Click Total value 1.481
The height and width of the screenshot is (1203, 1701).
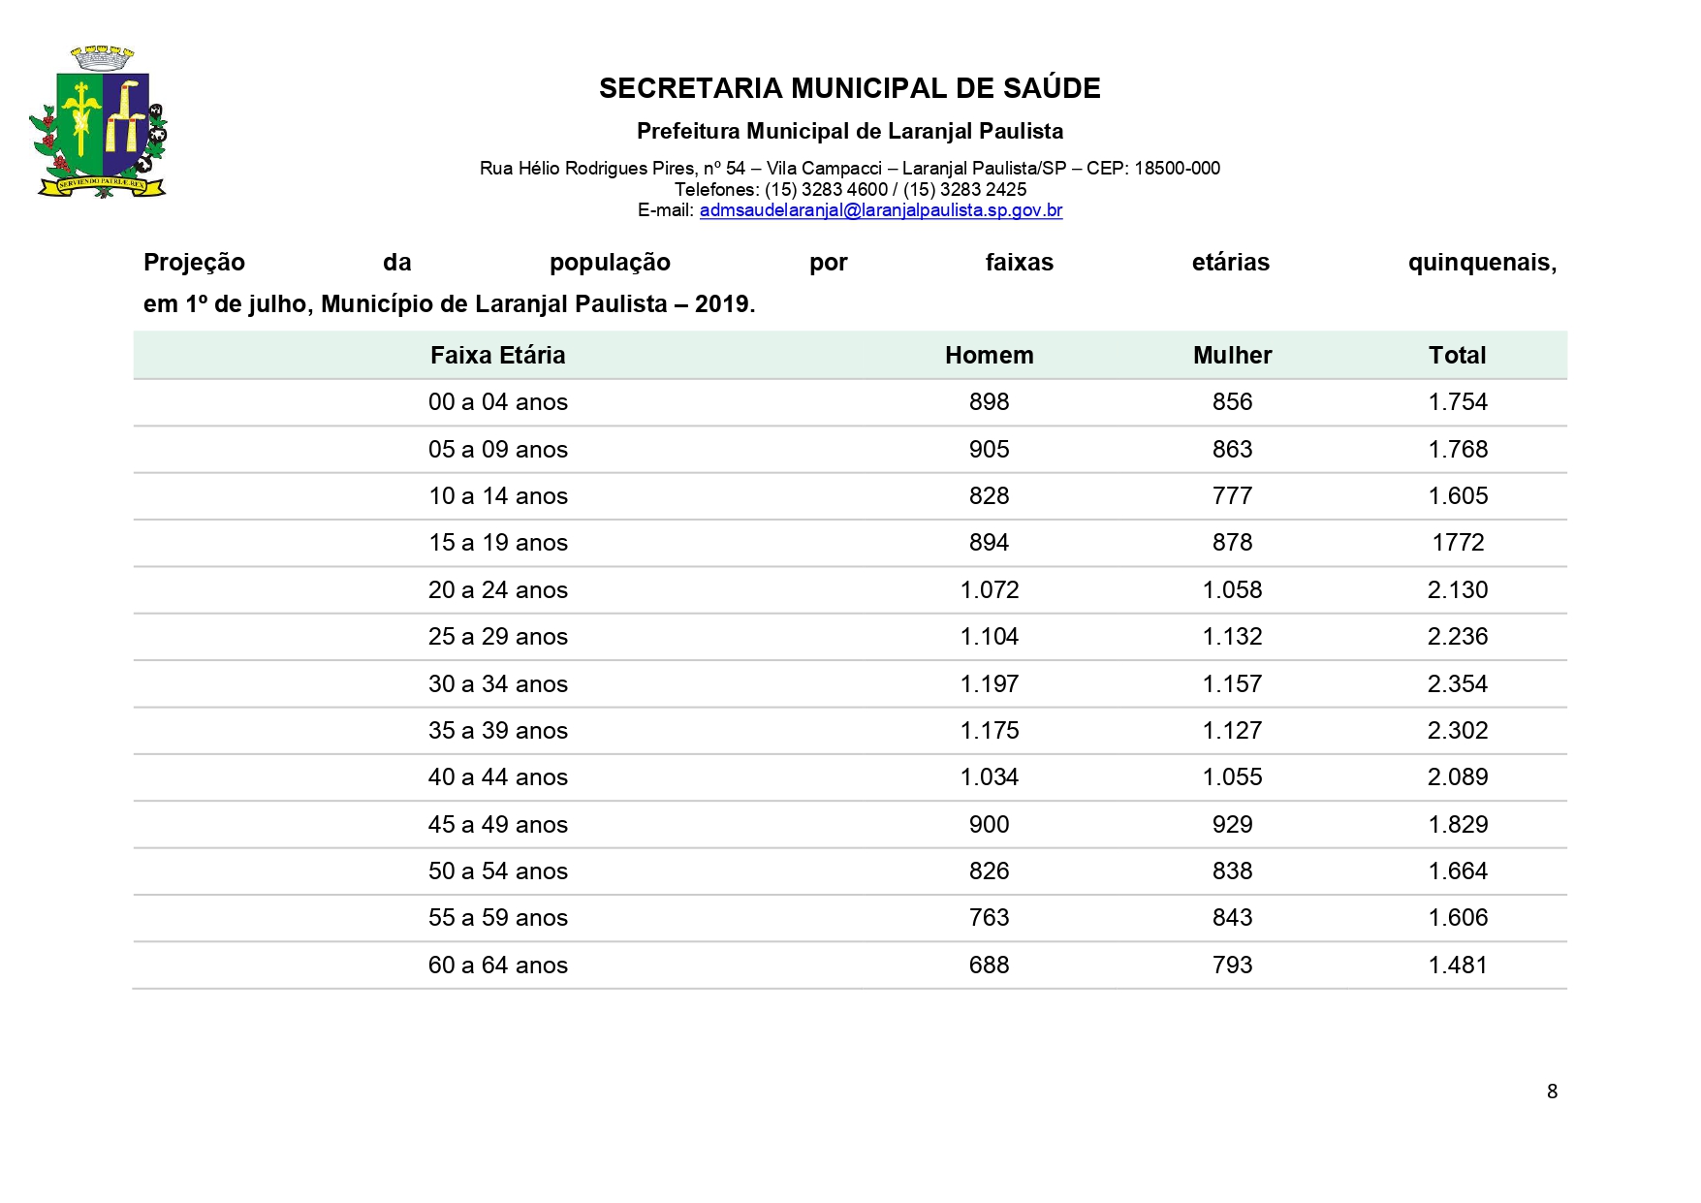point(1458,966)
